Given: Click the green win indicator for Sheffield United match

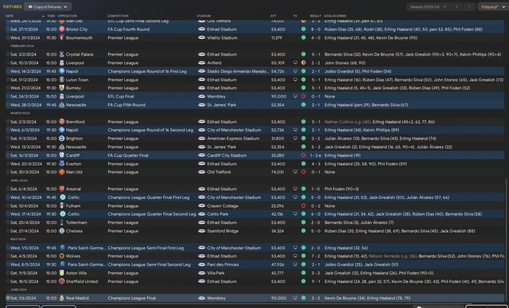Looking at the screenshot, I should (303, 281).
